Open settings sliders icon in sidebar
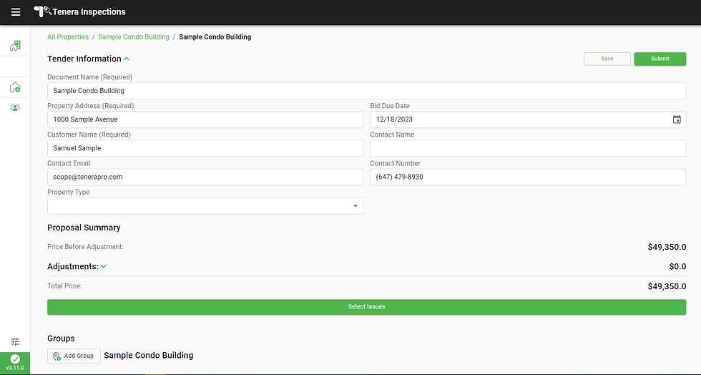 (15, 342)
